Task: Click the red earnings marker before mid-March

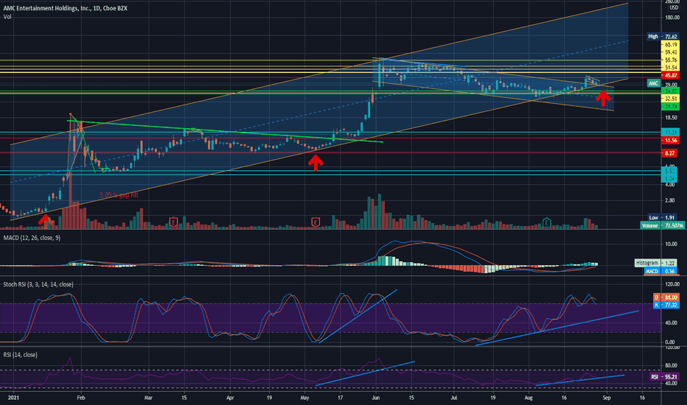Action: [x=173, y=222]
